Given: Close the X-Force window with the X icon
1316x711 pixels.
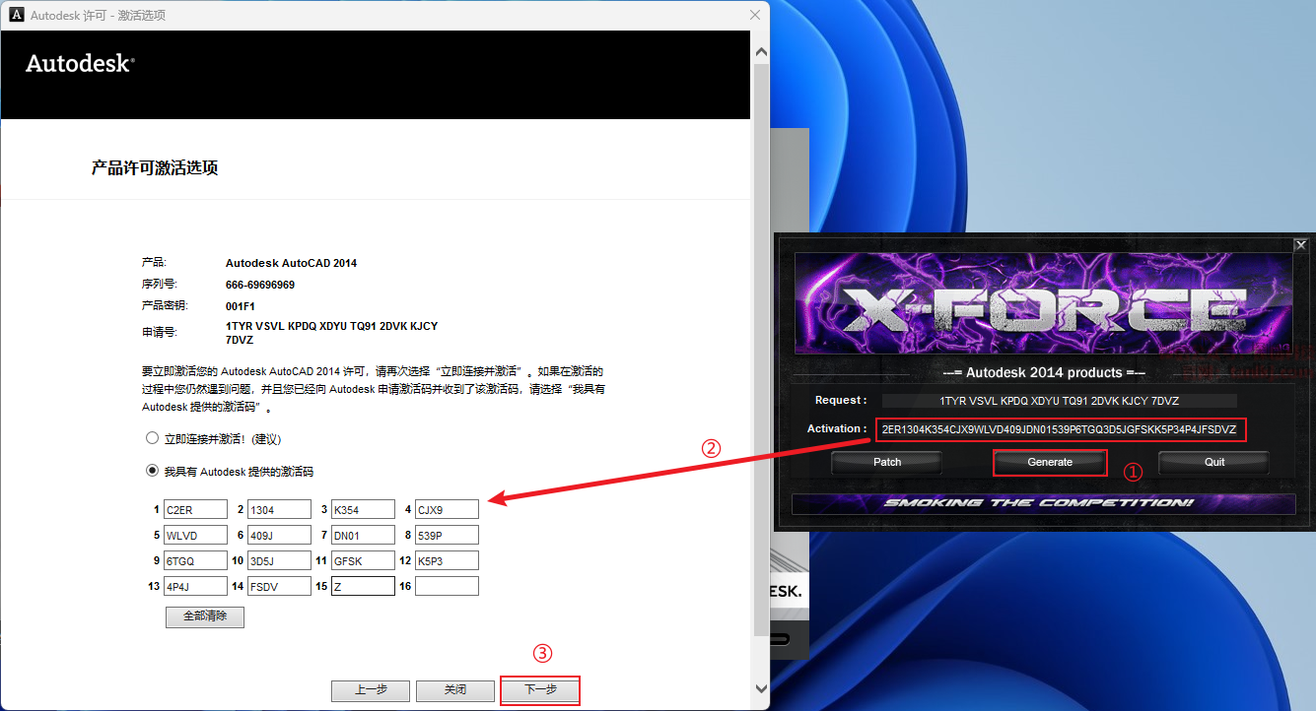Looking at the screenshot, I should coord(1300,245).
